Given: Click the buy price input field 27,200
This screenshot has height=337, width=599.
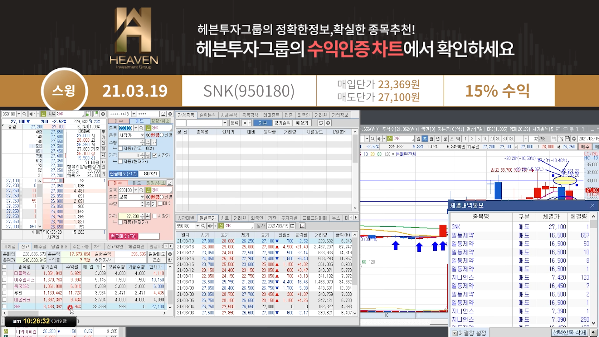Looking at the screenshot, I should [x=129, y=216].
